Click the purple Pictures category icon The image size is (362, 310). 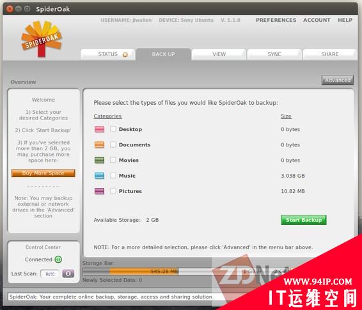click(x=99, y=191)
